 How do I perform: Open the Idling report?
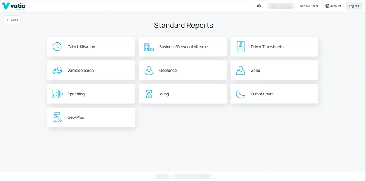183,94
